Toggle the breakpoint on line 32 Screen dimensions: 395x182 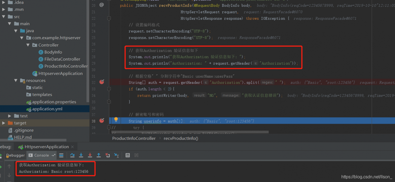102,82
